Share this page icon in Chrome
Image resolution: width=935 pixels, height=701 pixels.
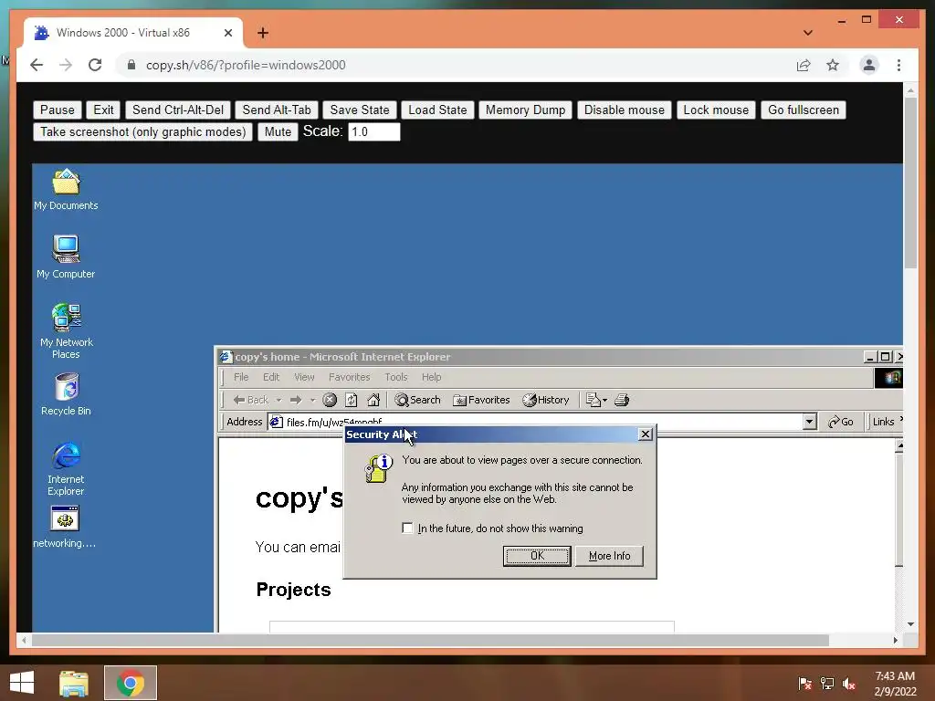[804, 65]
